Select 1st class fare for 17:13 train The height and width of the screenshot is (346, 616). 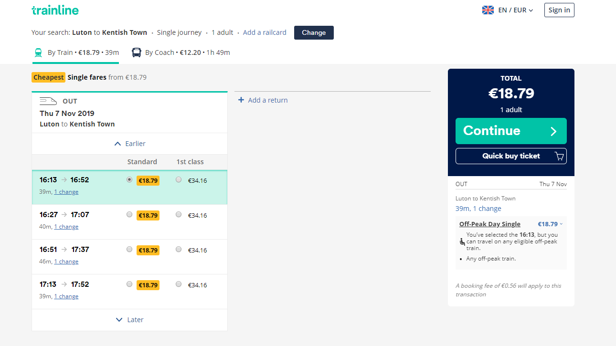tap(179, 284)
